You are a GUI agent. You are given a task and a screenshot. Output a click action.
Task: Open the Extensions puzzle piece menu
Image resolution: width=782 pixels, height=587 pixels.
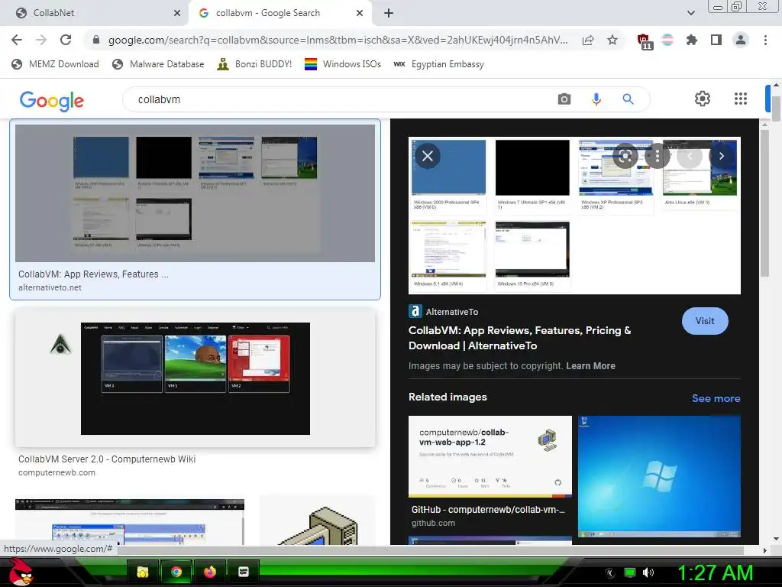(x=692, y=40)
